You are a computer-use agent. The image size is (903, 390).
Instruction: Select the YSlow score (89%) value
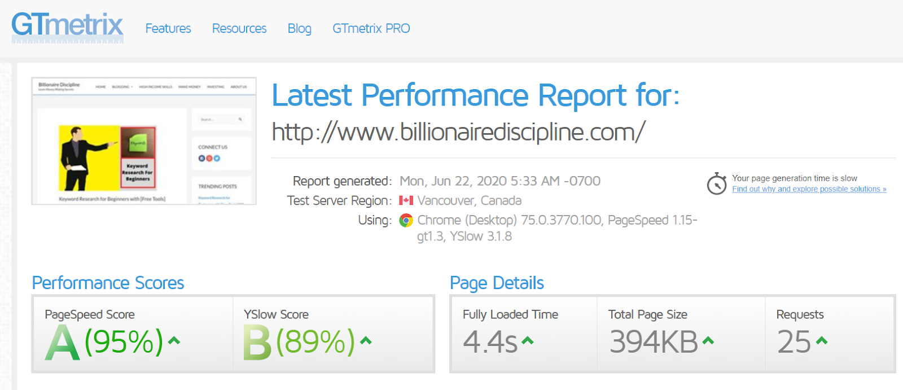[315, 341]
